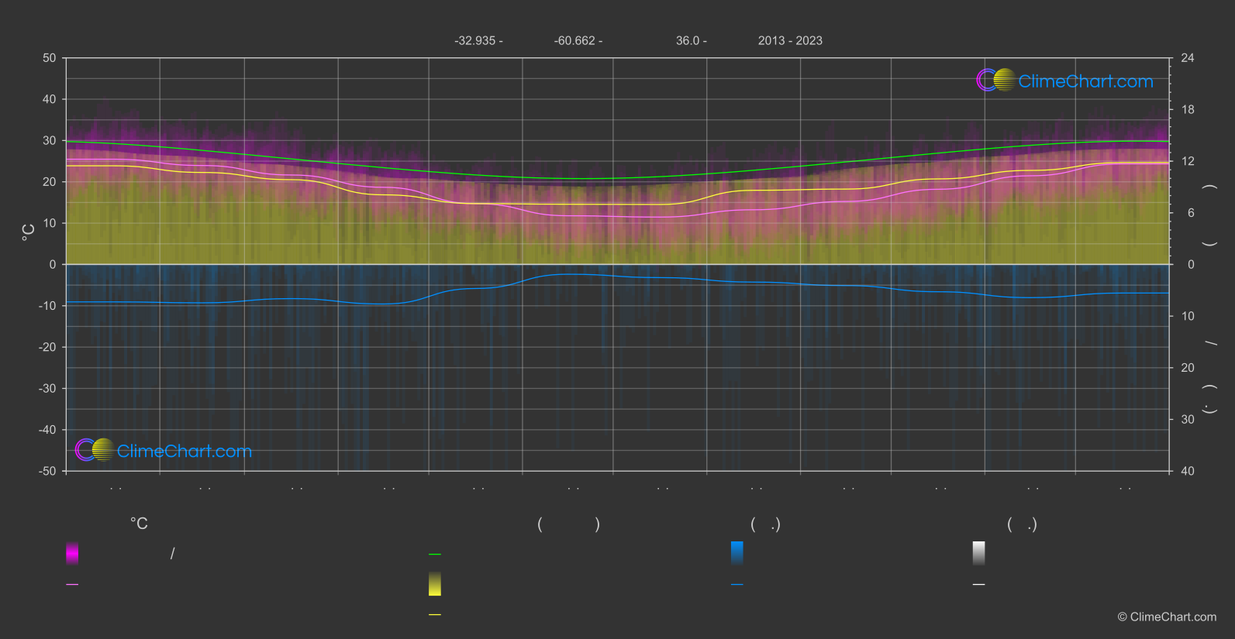
Task: Click the °C legend heading
Action: tap(139, 524)
